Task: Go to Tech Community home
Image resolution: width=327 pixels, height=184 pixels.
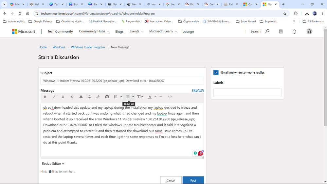Action: 60,31
